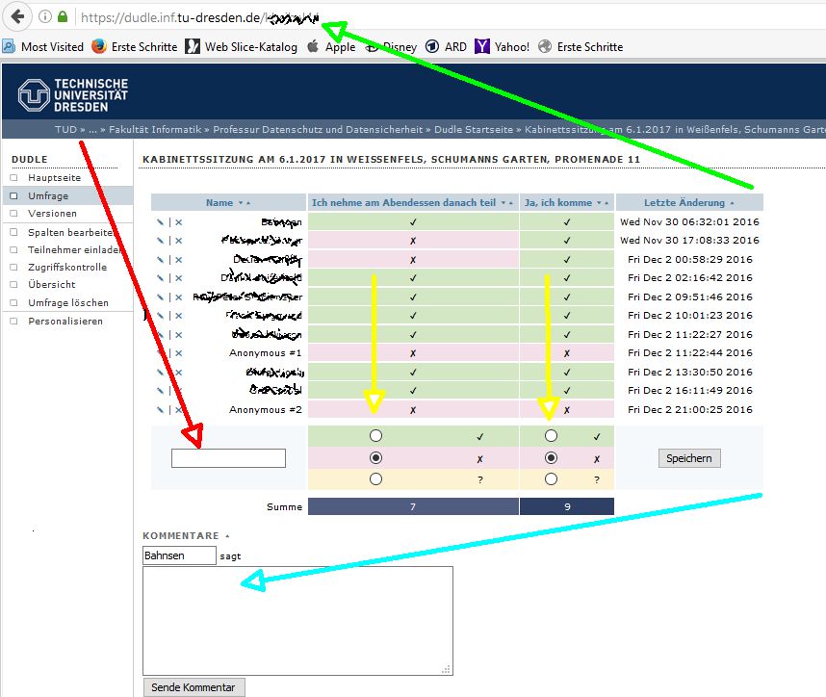Click Sende Kommentar button
Image resolution: width=826 pixels, height=697 pixels.
(x=194, y=687)
